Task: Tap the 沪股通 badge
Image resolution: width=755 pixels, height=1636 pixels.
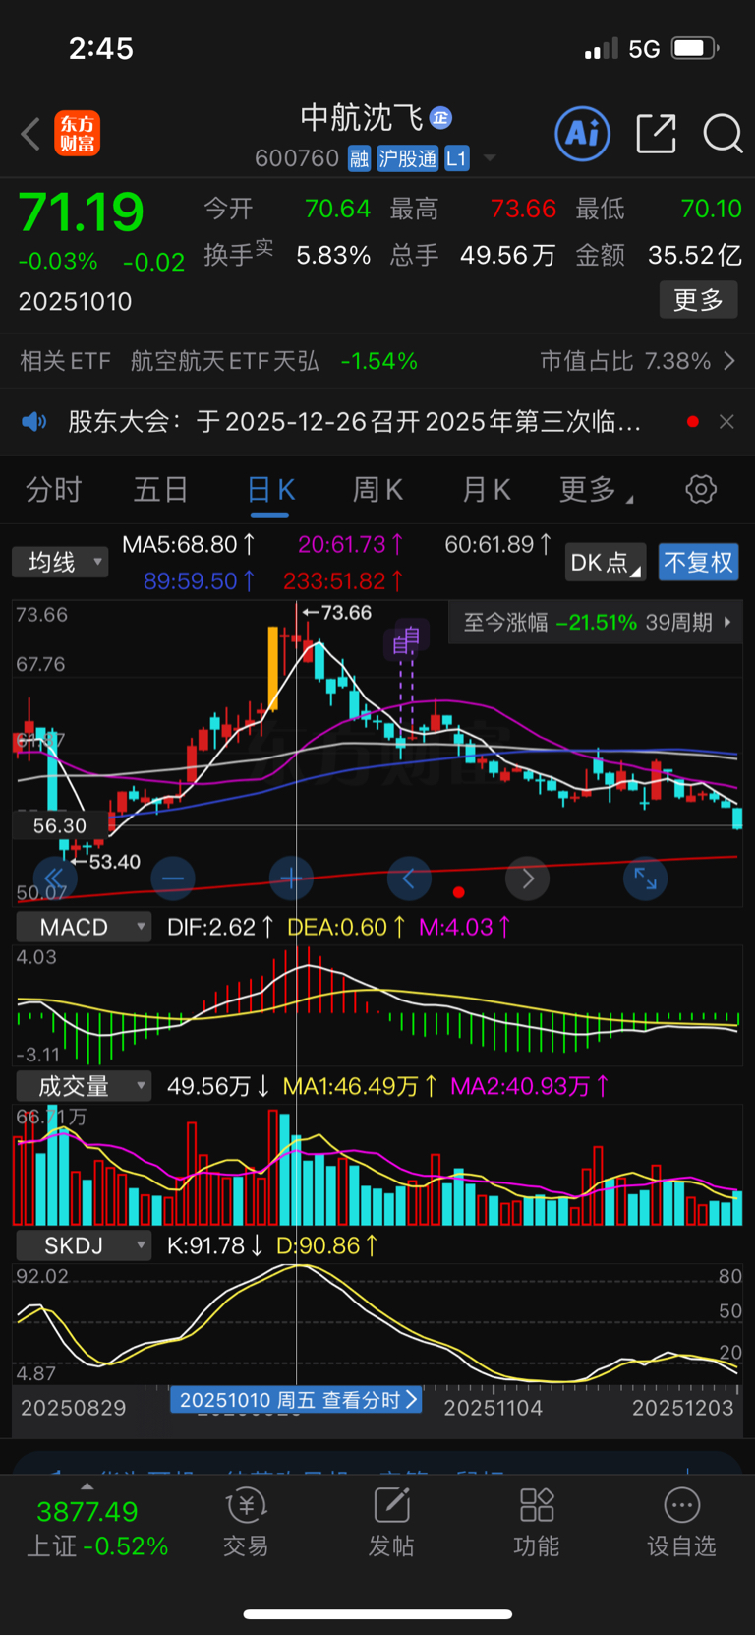Action: point(408,158)
